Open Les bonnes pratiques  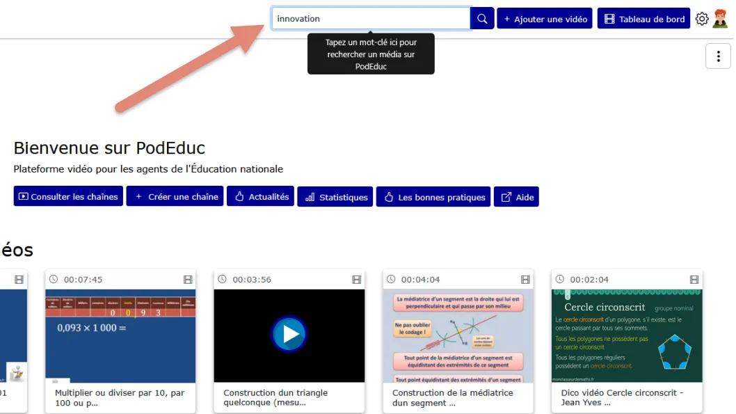tap(433, 197)
